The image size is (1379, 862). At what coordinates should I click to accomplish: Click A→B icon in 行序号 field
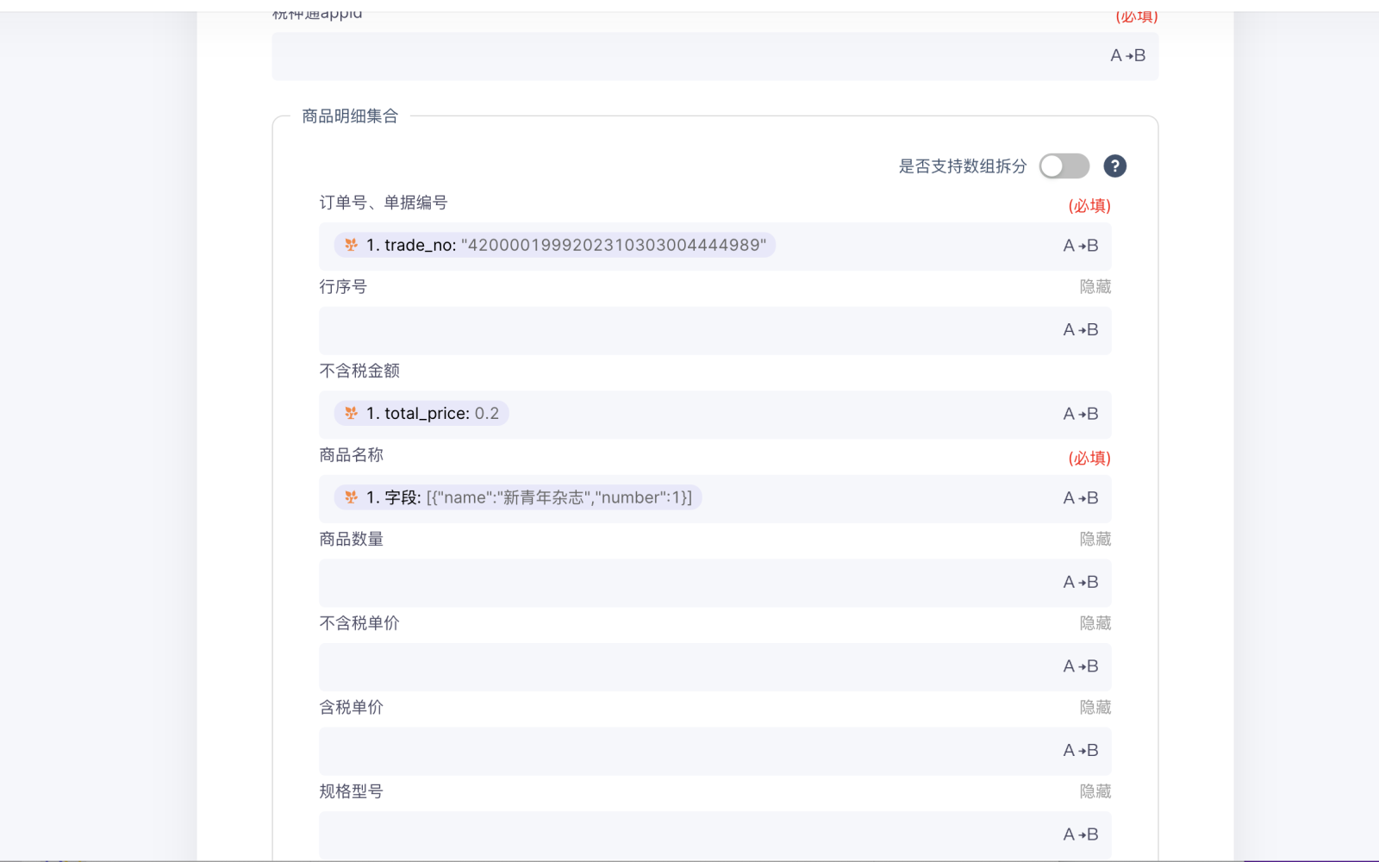point(1081,330)
